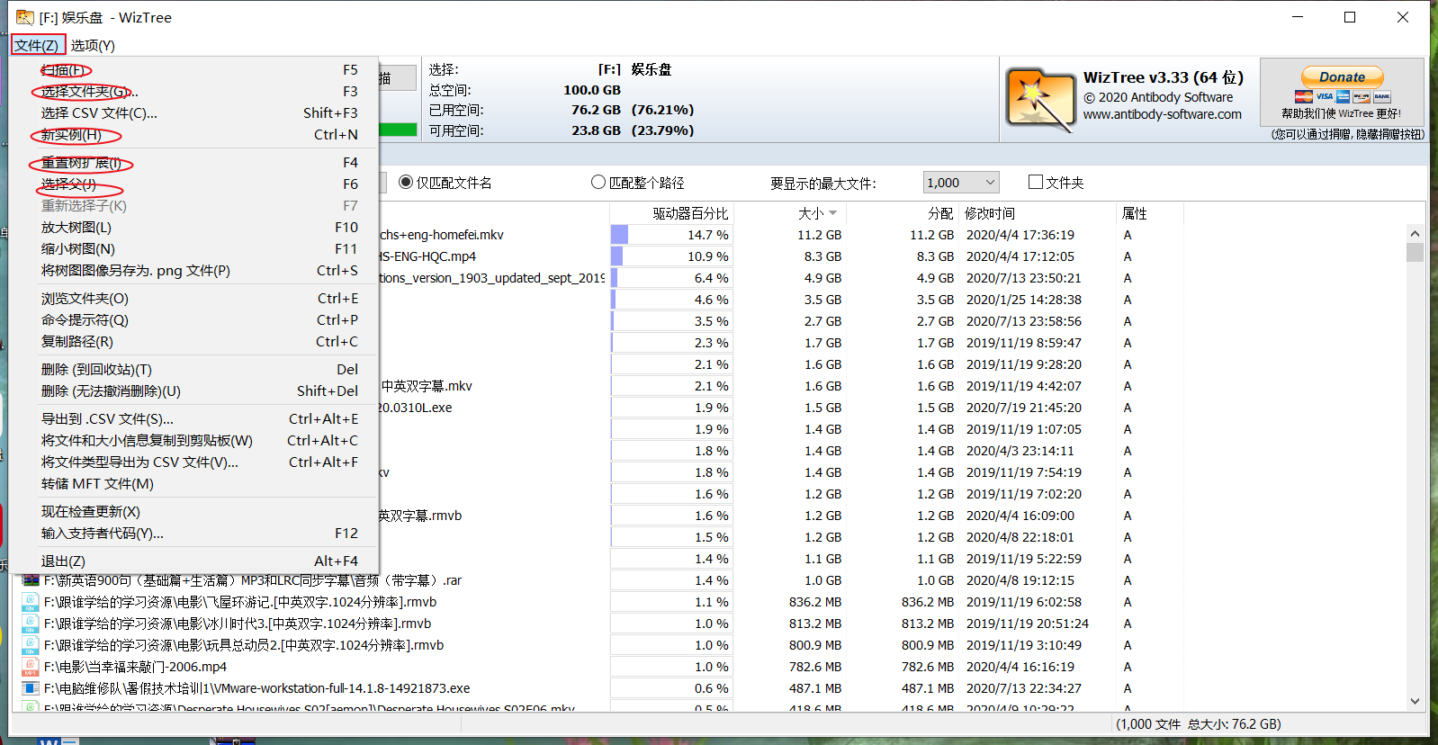Screen dimensions: 1438x745
Task: Choose 选择父(J) menu item
Action: click(193, 184)
